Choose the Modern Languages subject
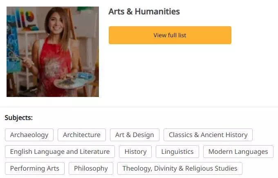This screenshot has height=178, width=278. (x=238, y=151)
